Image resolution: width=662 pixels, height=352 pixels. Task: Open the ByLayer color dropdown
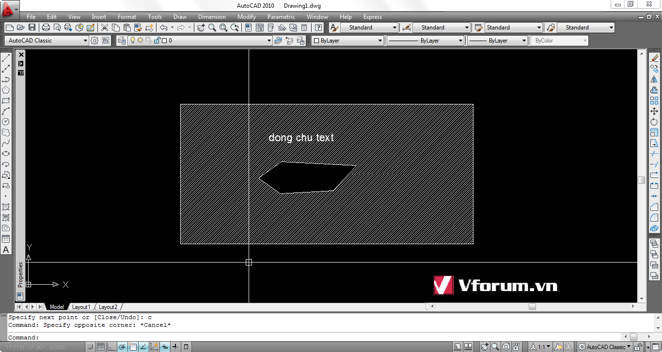347,41
